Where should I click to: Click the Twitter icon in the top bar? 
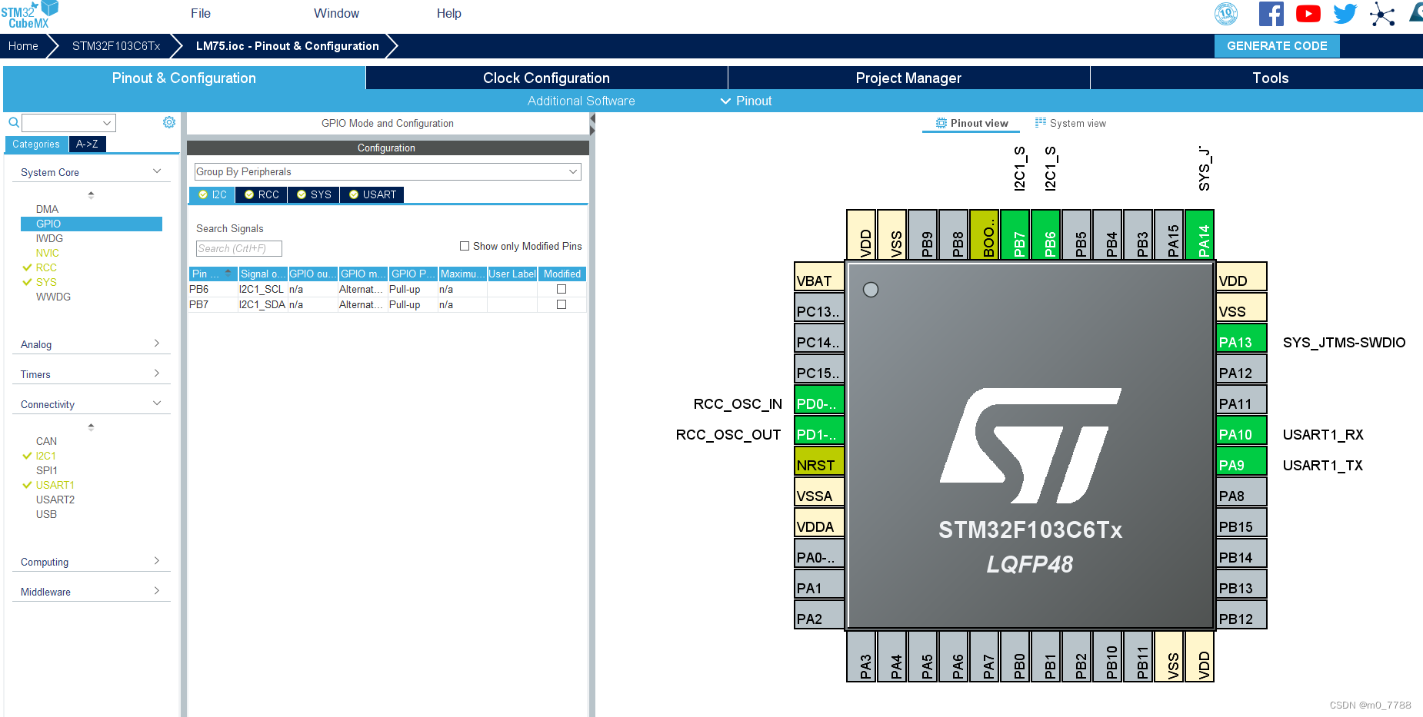(1345, 13)
